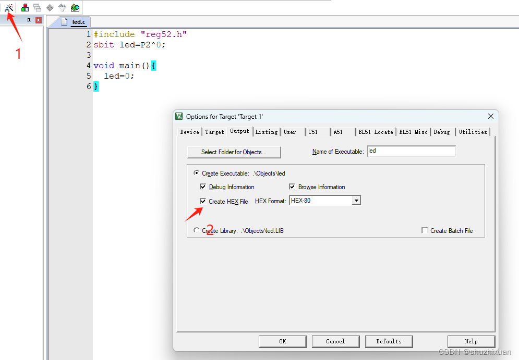This screenshot has height=360, width=519.
Task: Select the Create Library radio button
Action: click(197, 230)
